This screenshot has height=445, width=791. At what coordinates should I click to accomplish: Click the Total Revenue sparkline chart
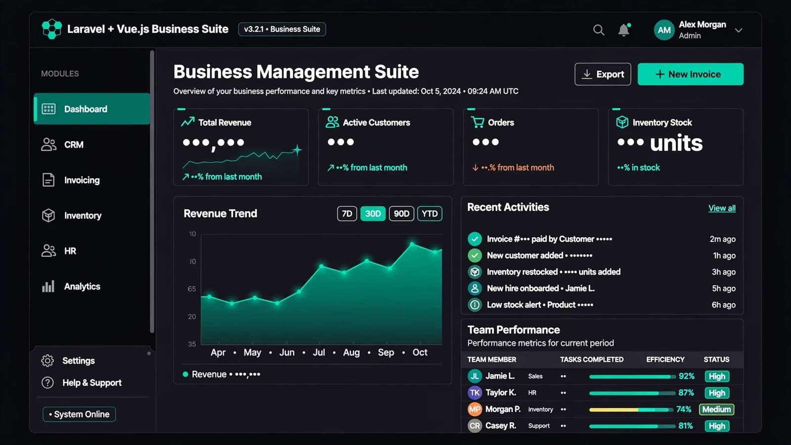point(242,157)
